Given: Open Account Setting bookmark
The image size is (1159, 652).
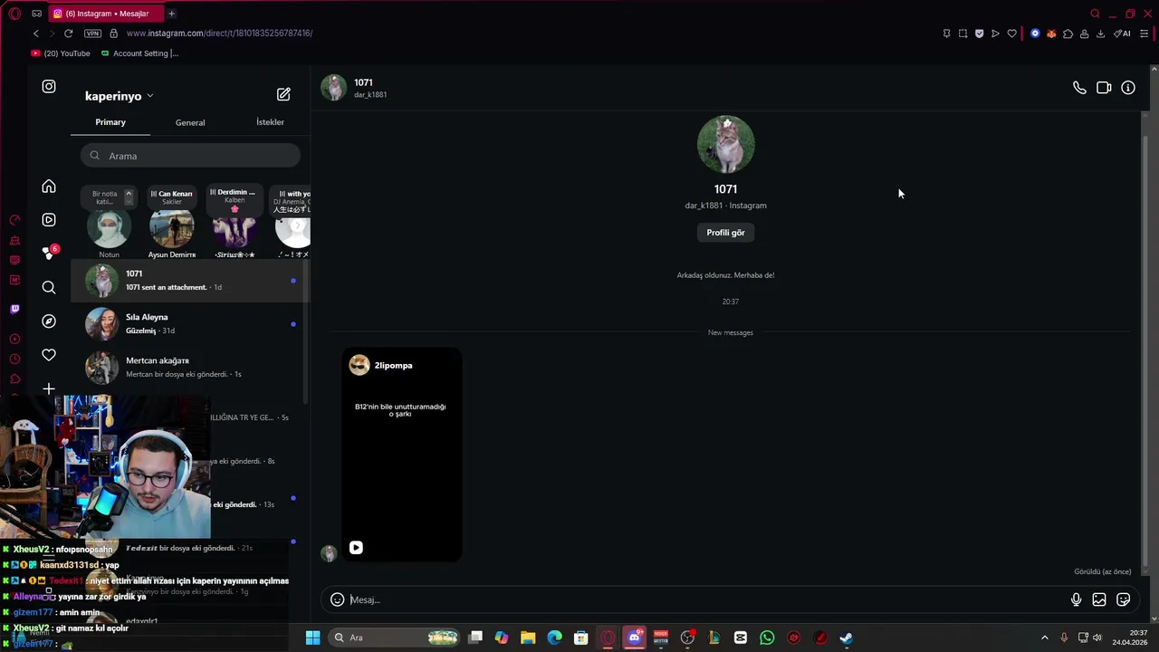Looking at the screenshot, I should (139, 53).
